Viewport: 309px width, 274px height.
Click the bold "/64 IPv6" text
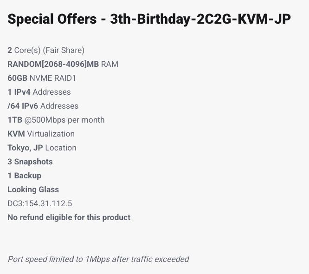click(x=23, y=106)
